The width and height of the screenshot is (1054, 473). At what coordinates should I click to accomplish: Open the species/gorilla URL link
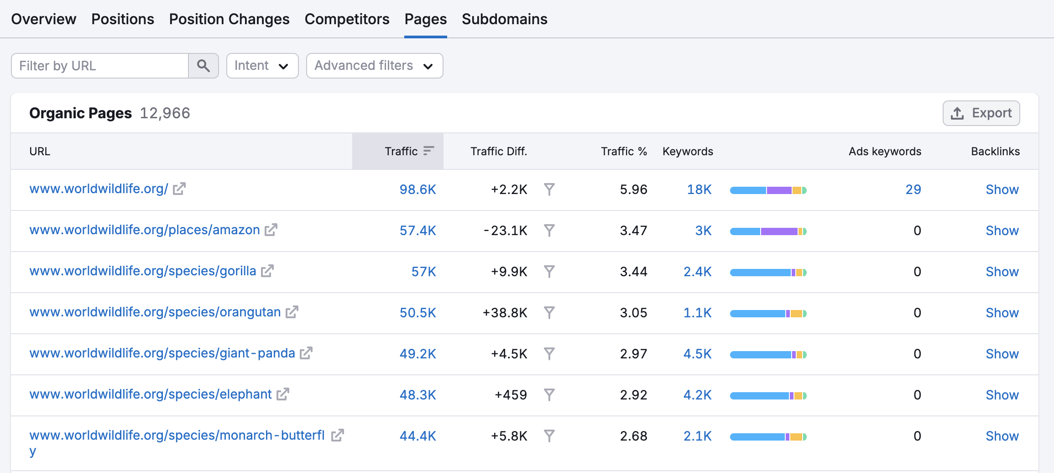(143, 271)
